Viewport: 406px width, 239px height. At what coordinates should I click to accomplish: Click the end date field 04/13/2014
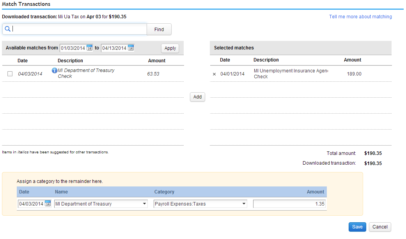coord(114,48)
